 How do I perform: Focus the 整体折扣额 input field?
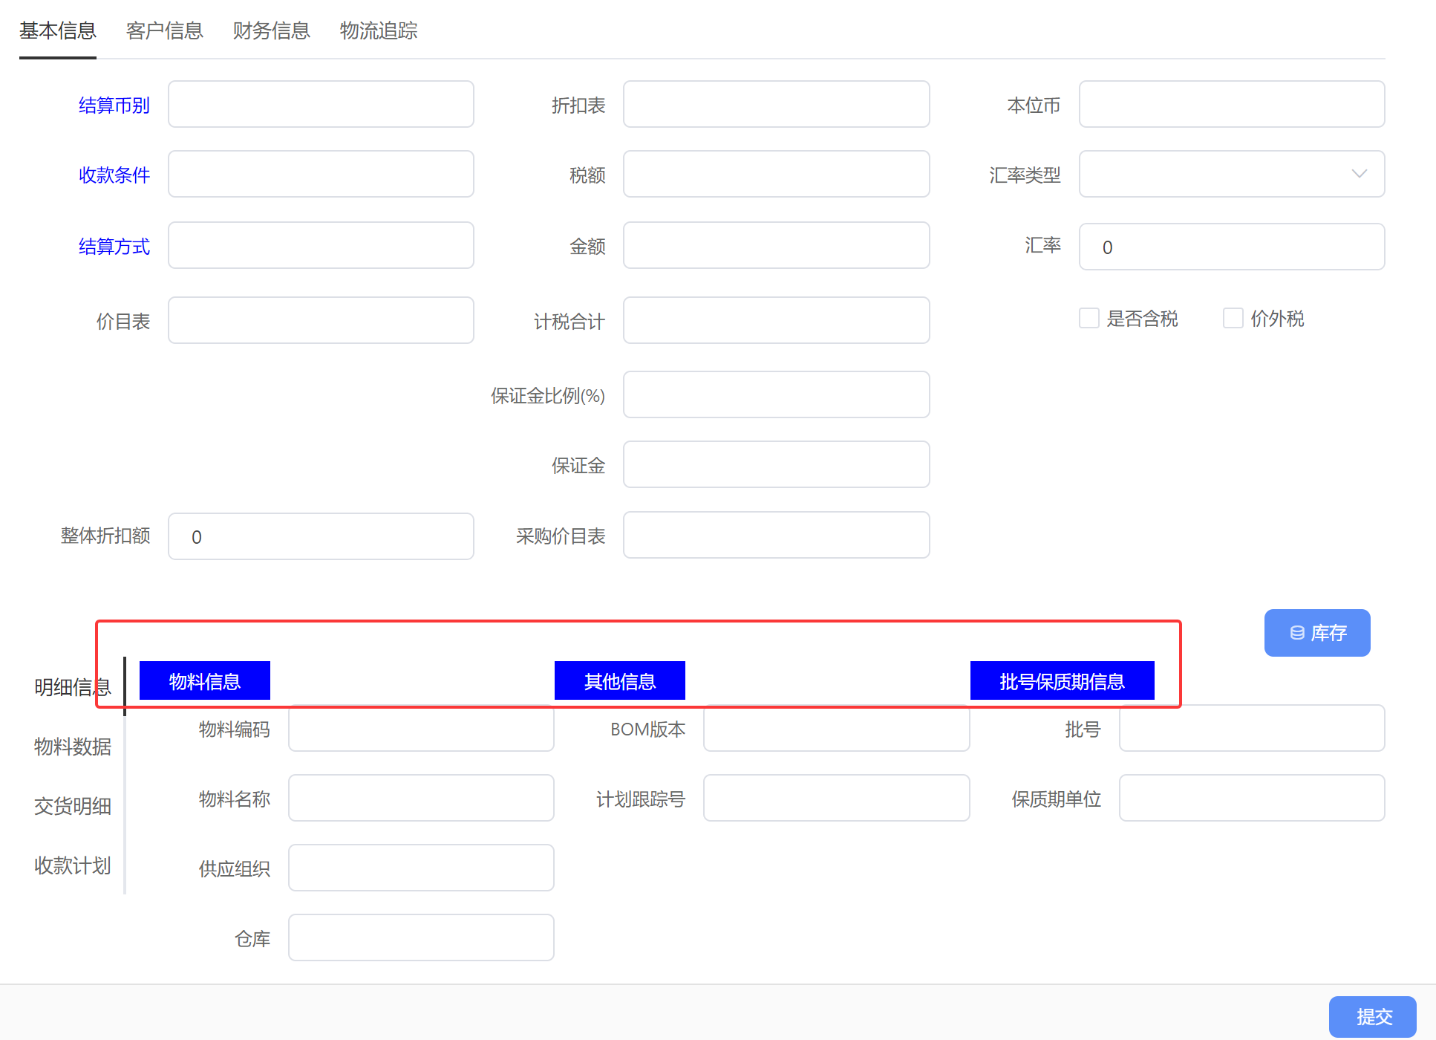tap(321, 536)
